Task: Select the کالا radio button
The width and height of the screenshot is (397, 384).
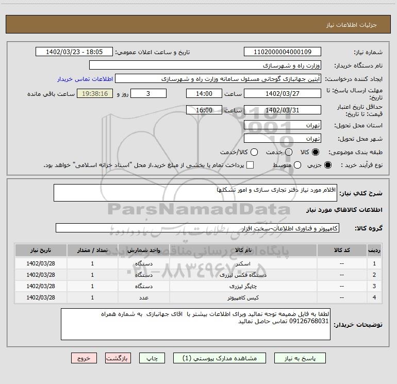Action: [316, 152]
